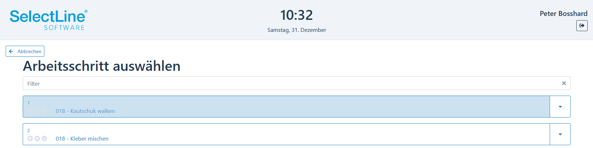Expand dropdown arrow for Kautschuk walken
593x148 pixels.
[x=560, y=107]
